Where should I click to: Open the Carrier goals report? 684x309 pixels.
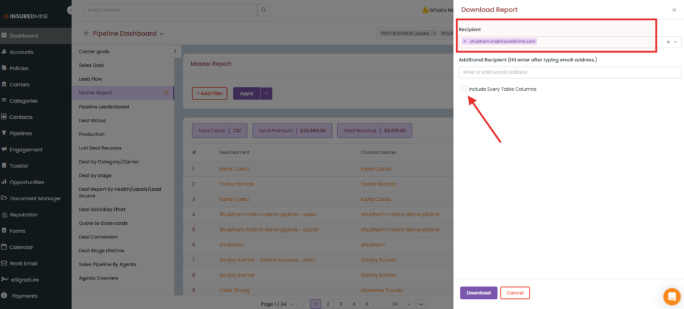(94, 51)
